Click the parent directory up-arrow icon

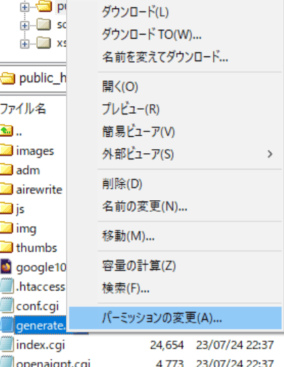pyautogui.click(x=6, y=131)
